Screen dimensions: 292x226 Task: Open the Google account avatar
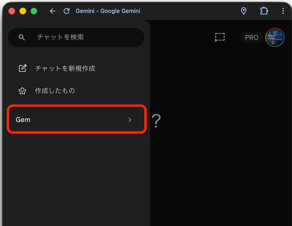(x=275, y=37)
